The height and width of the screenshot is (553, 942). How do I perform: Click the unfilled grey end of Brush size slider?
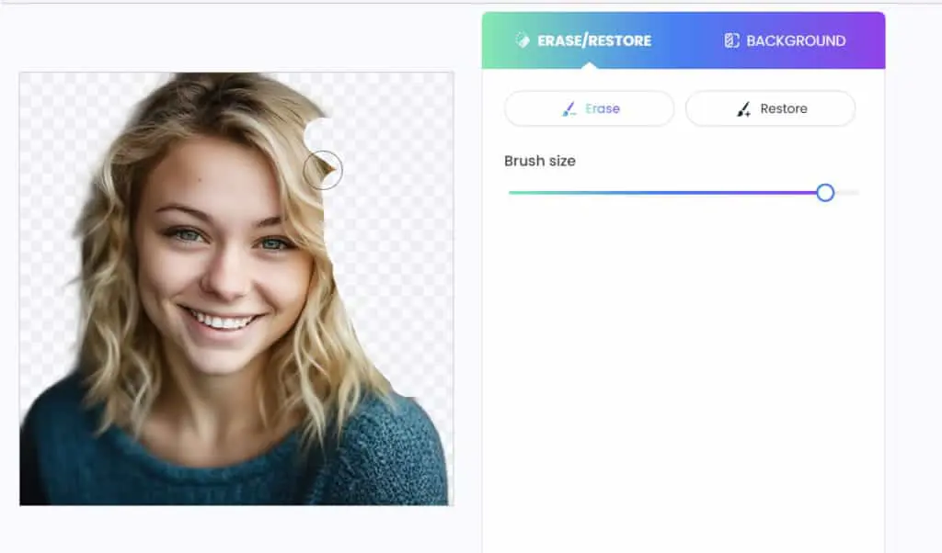(847, 193)
